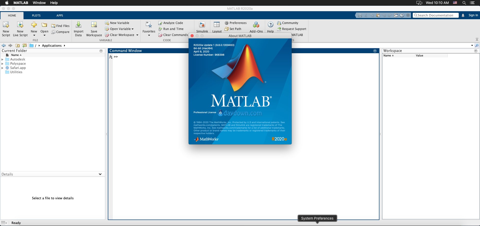Click Set Path

click(233, 29)
